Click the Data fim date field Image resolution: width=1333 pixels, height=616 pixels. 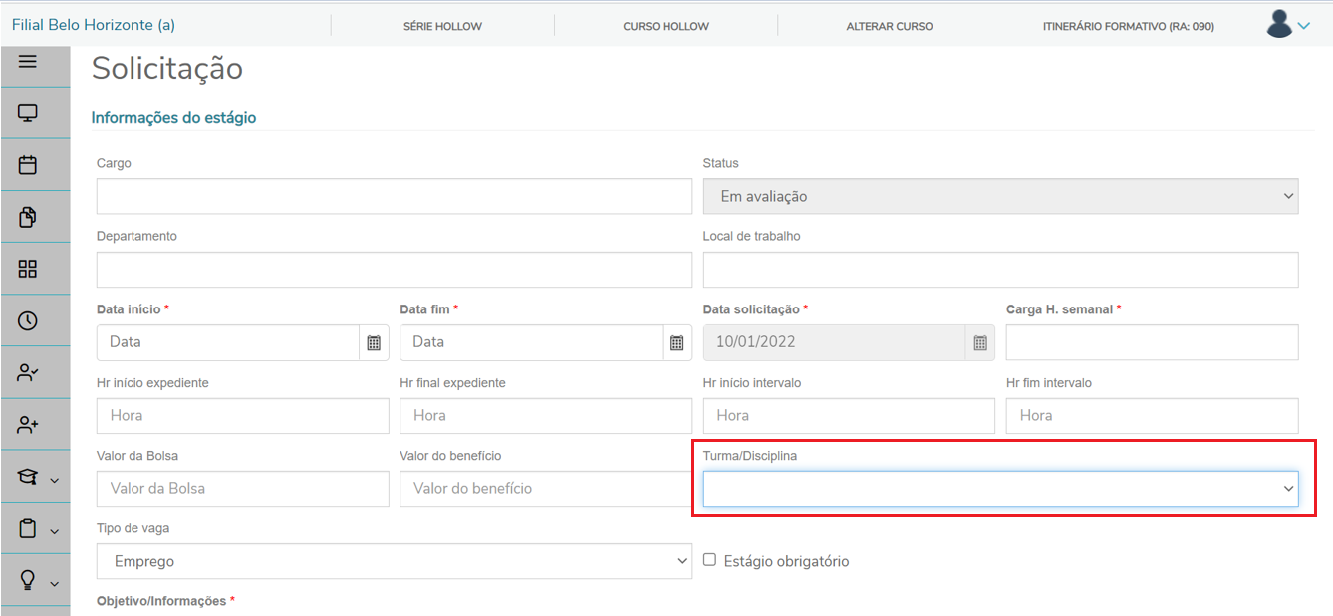coord(532,342)
